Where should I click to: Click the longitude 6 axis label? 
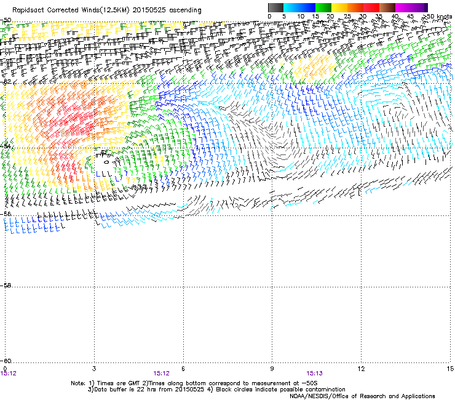click(183, 369)
